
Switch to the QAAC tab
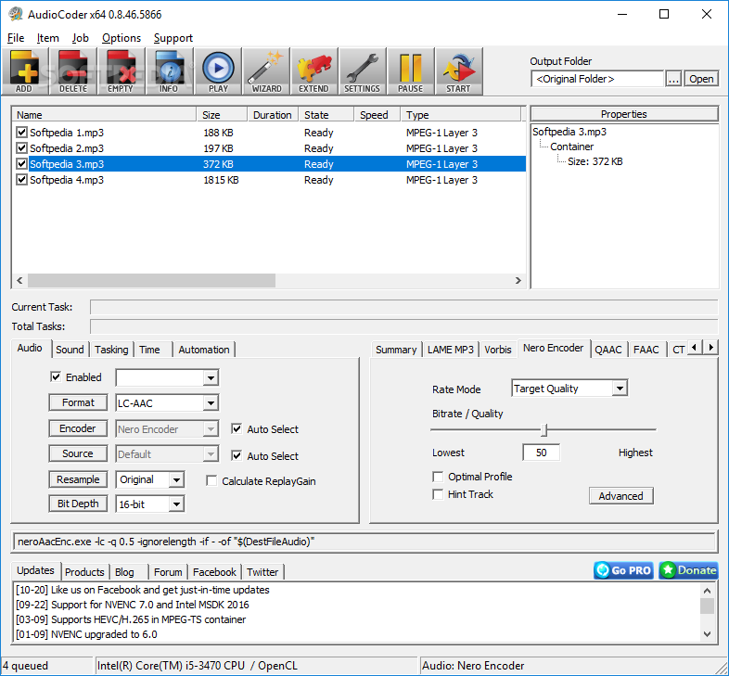[x=608, y=350]
